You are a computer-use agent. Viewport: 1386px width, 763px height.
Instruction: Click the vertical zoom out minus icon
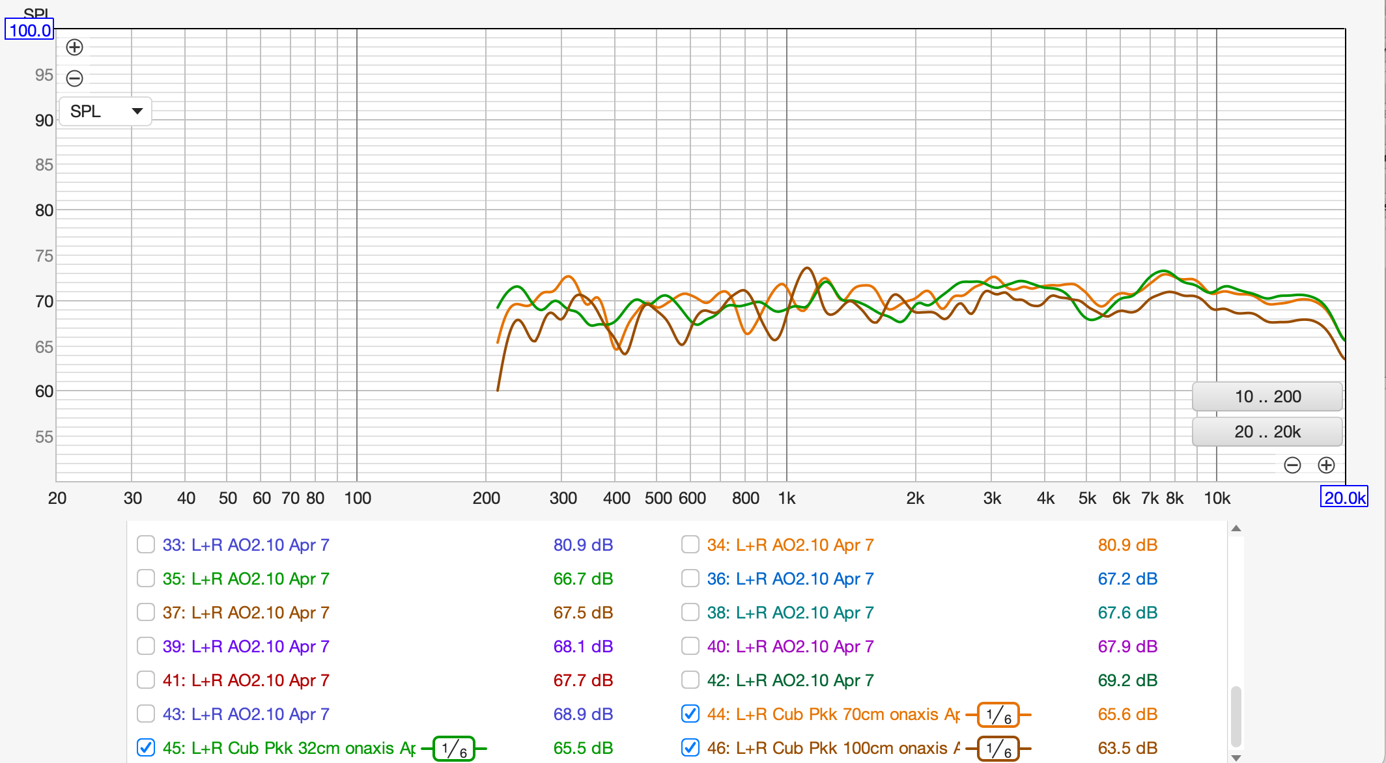pos(75,79)
